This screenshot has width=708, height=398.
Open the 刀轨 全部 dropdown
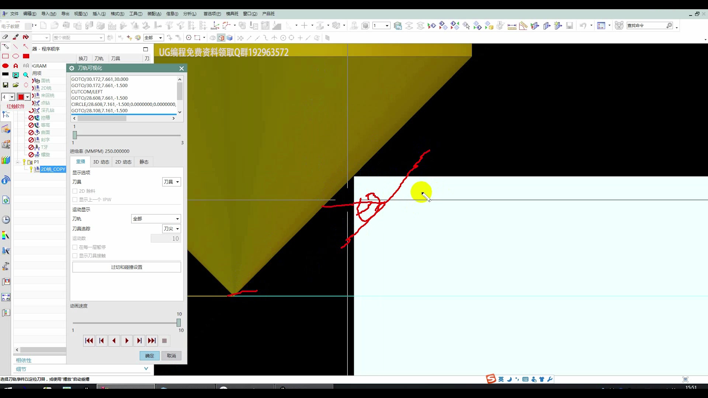point(156,219)
